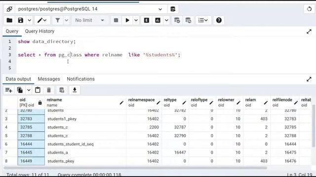Click the relfilenode value 16476

point(285,161)
